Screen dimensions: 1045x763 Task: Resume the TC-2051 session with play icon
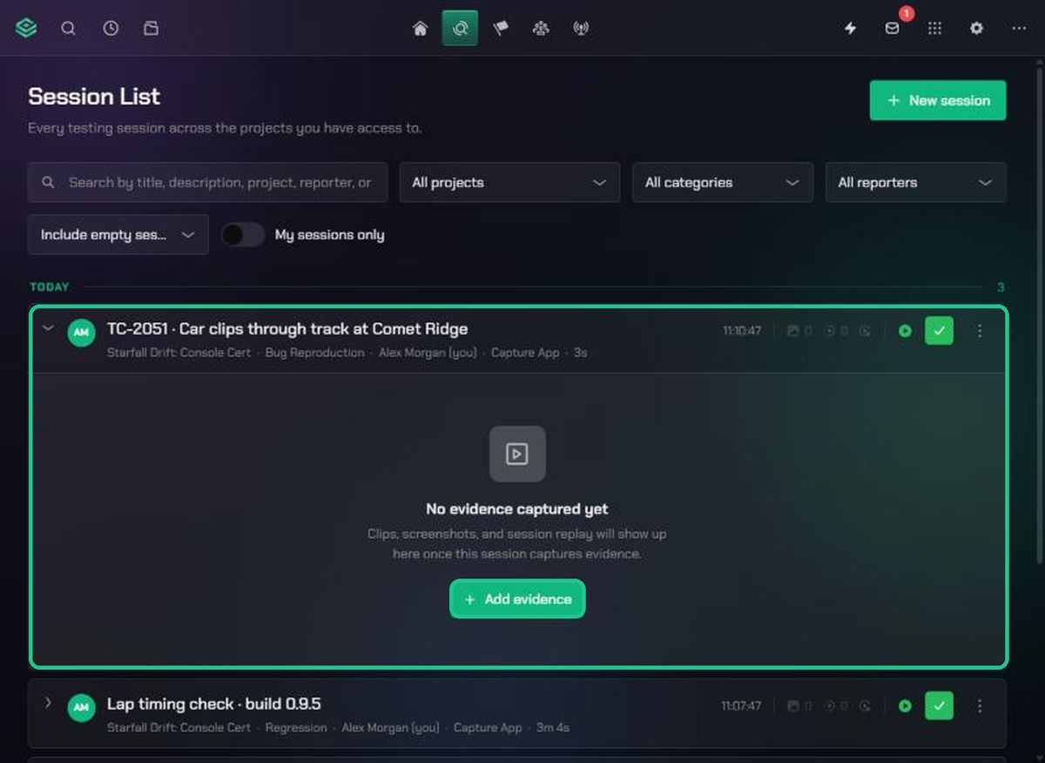point(905,331)
